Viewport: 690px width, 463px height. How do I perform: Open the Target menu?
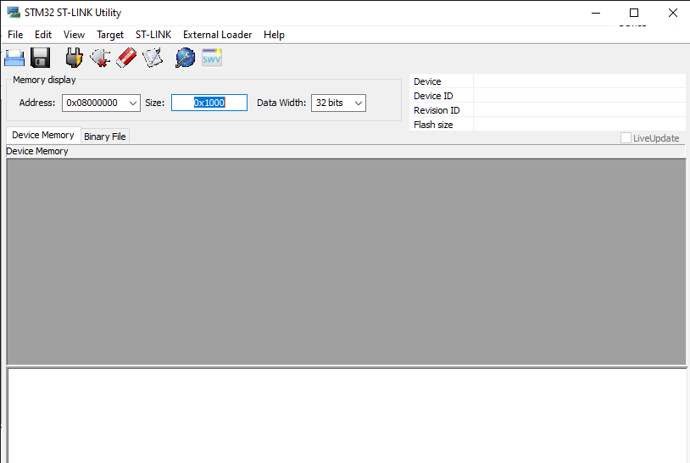(x=110, y=35)
